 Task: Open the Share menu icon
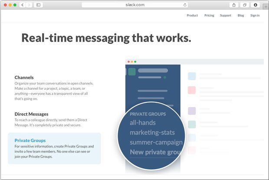pos(234,5)
